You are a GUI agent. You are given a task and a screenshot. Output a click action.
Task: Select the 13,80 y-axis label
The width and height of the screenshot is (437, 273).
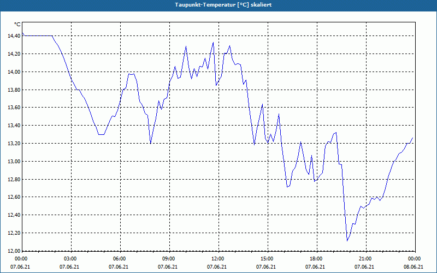pyautogui.click(x=14, y=90)
